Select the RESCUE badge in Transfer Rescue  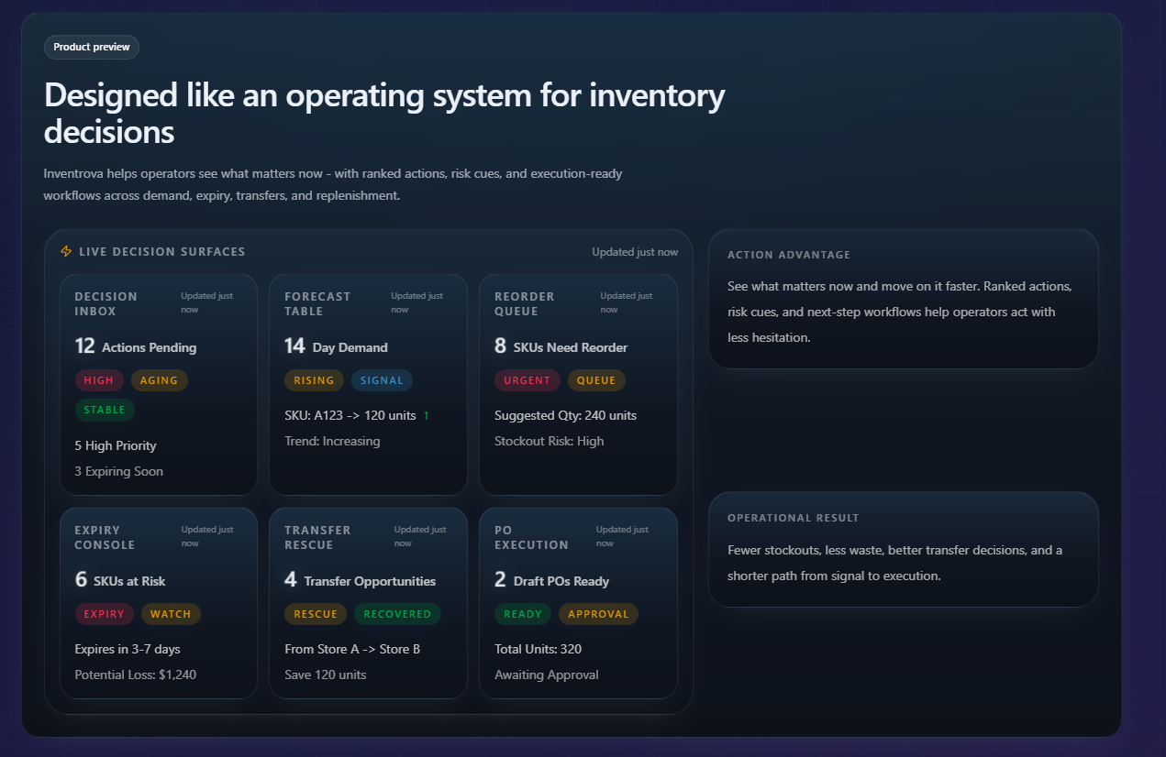[x=316, y=614]
